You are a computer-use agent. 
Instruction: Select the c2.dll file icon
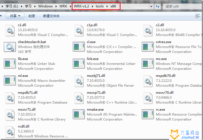point(148,30)
